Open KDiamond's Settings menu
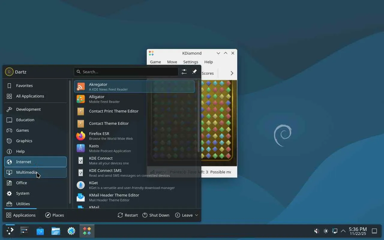Screen dimensions: 384x240 coord(191,62)
